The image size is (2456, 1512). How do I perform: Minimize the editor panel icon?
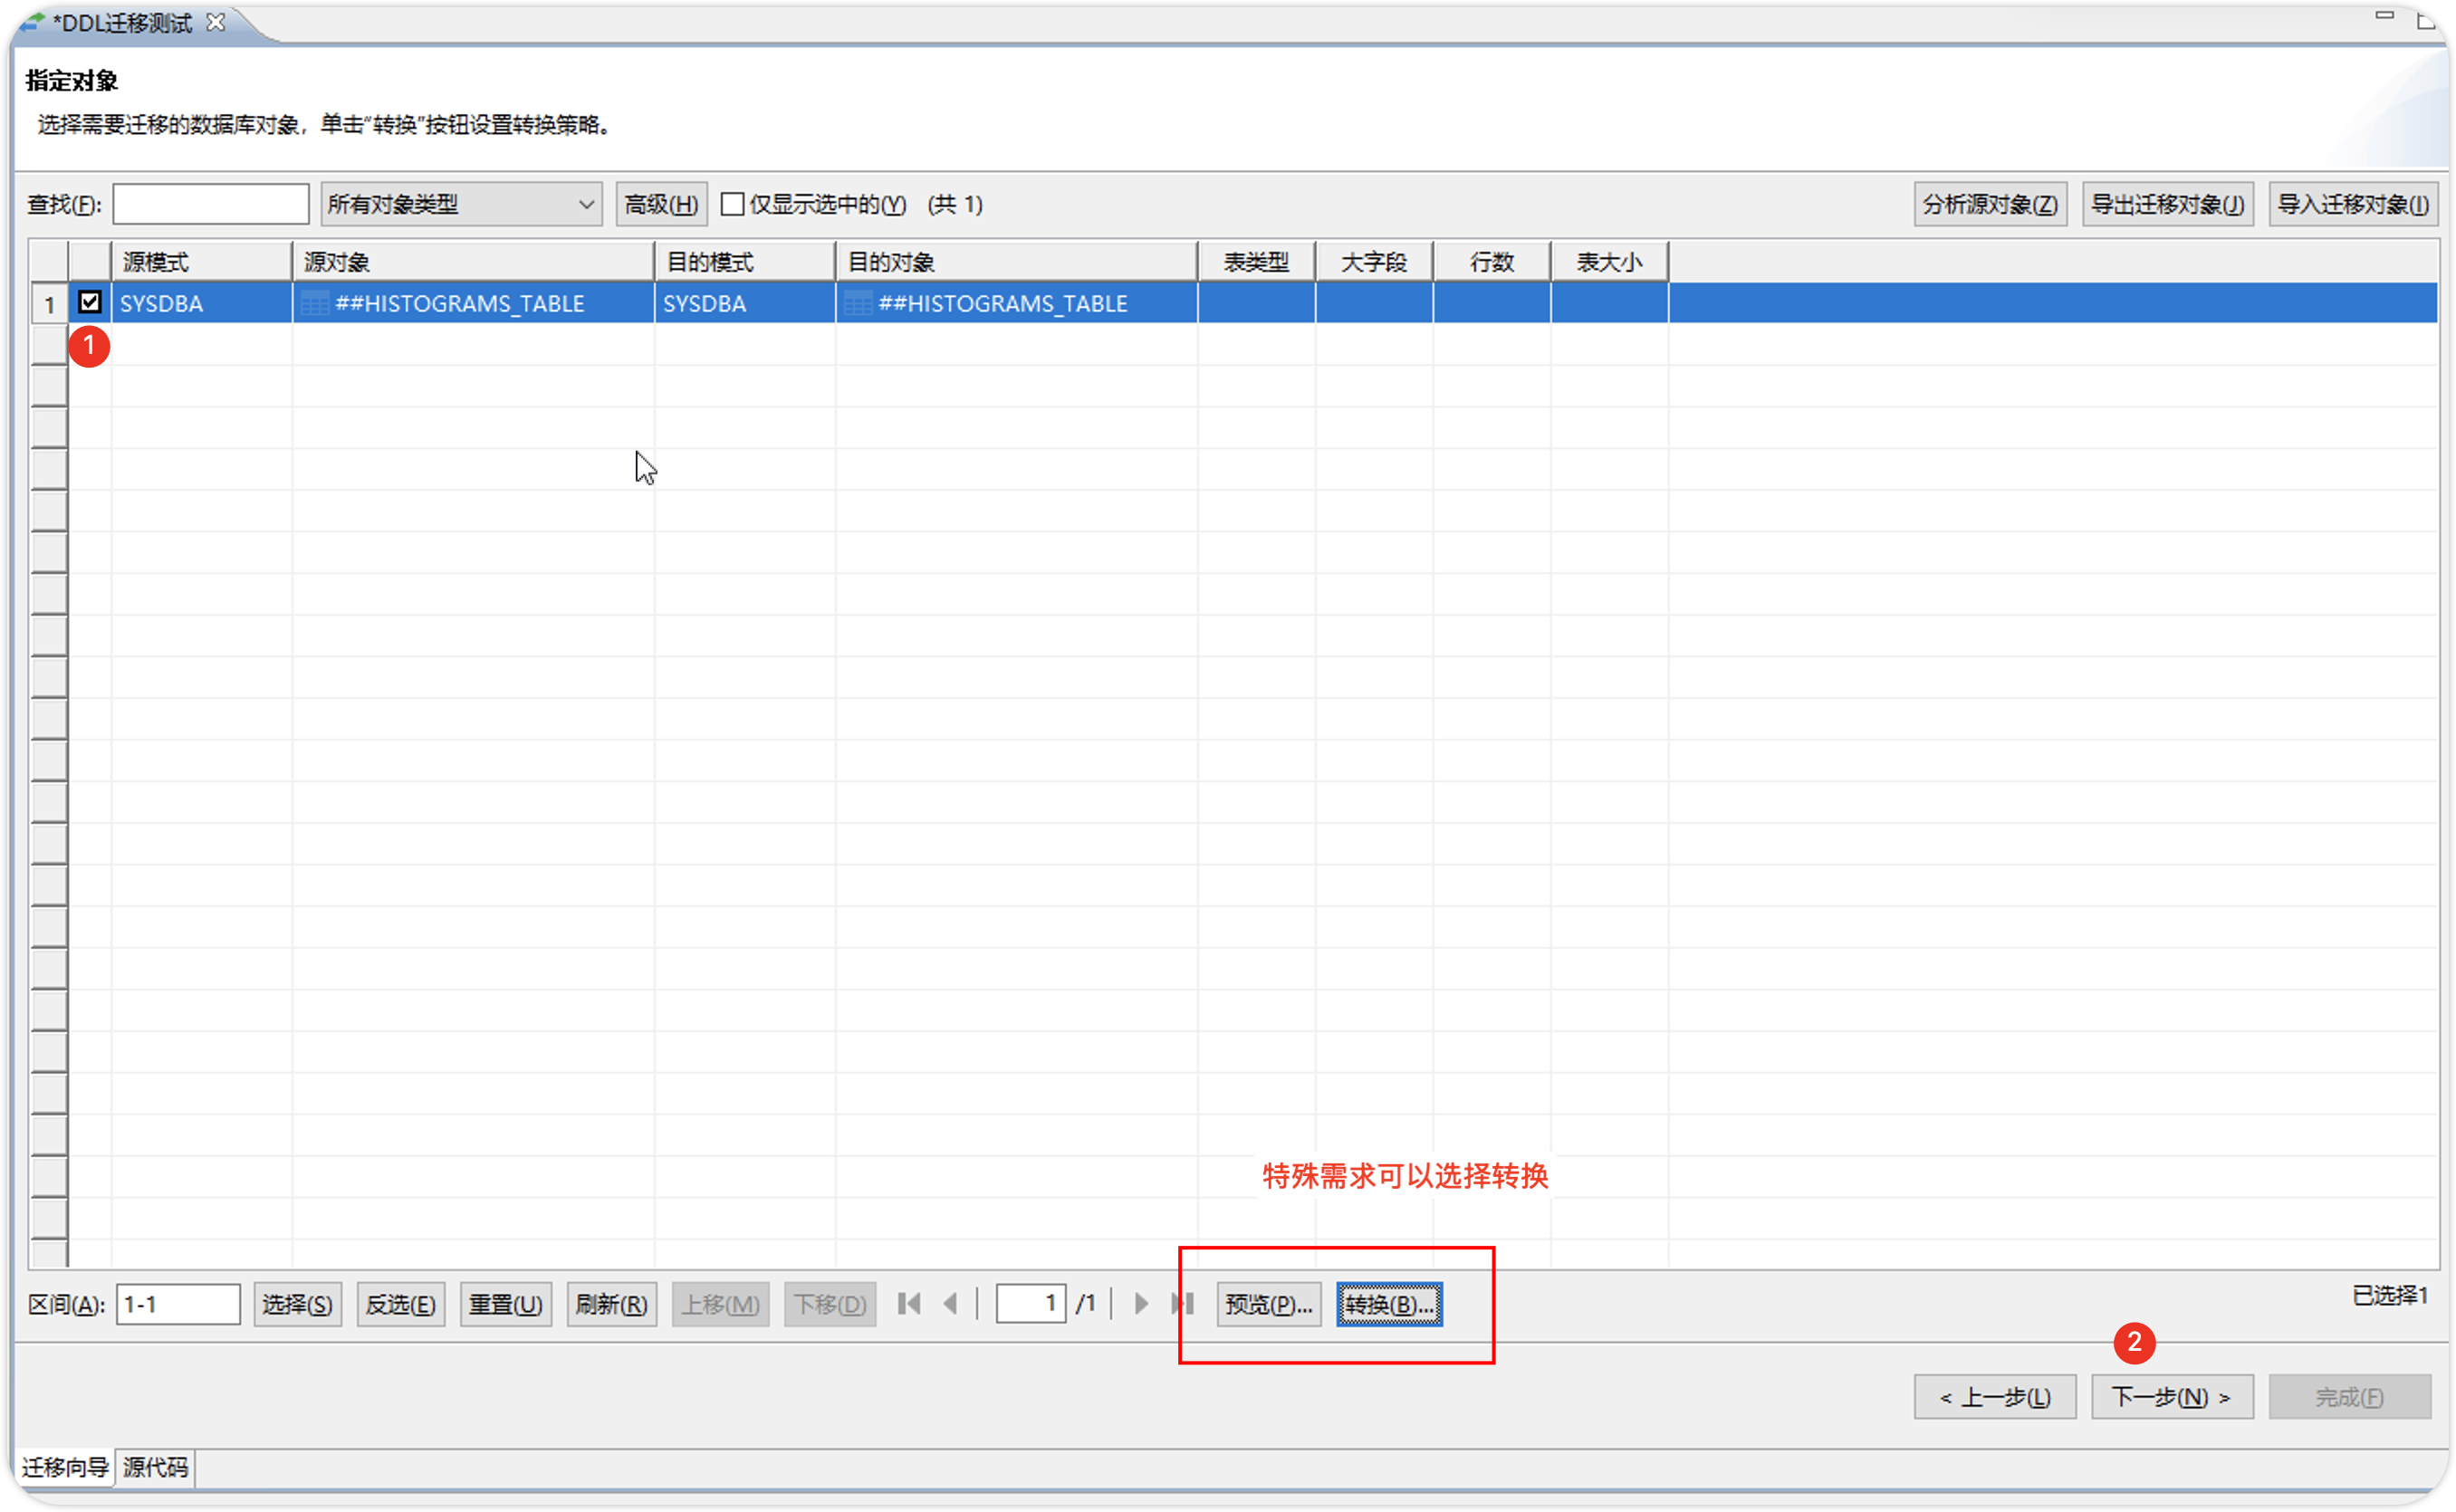click(x=2384, y=16)
